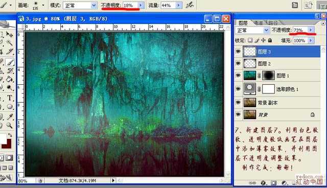Click the full screen mode button in the toolbox

10,168
